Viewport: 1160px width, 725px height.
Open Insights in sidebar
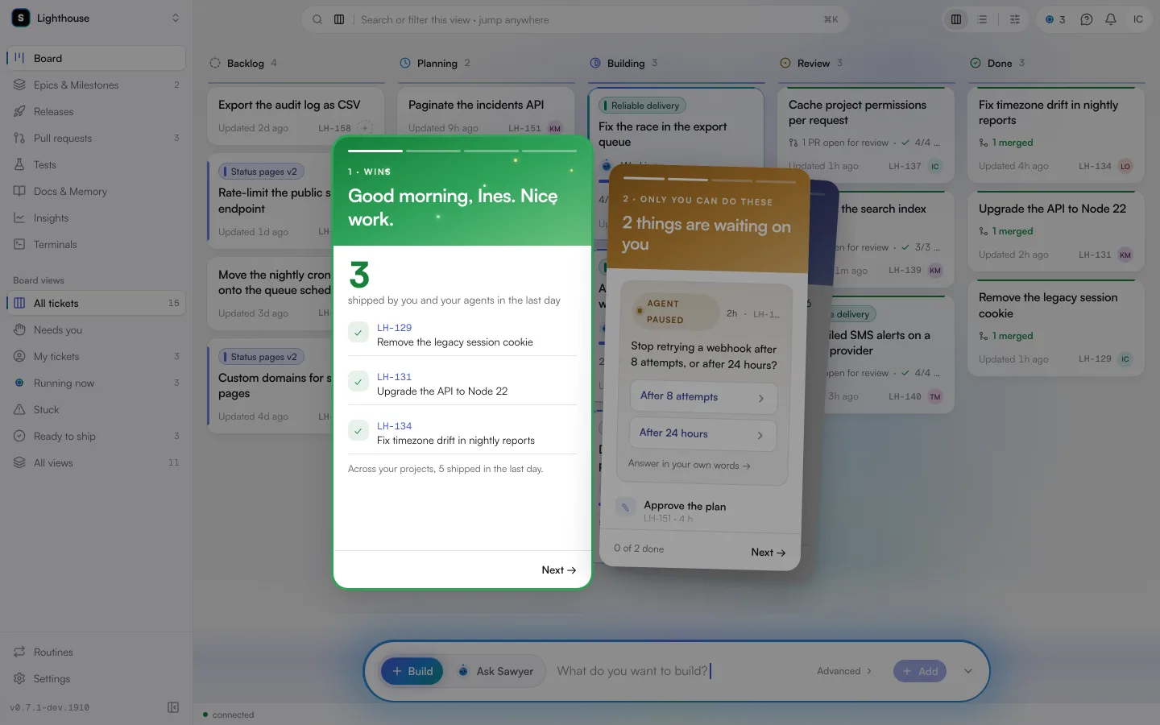[x=96, y=218]
